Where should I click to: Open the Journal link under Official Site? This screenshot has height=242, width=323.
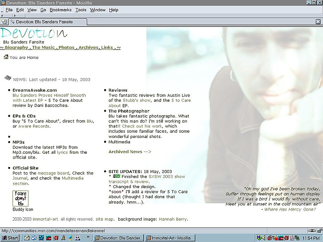click(20, 178)
